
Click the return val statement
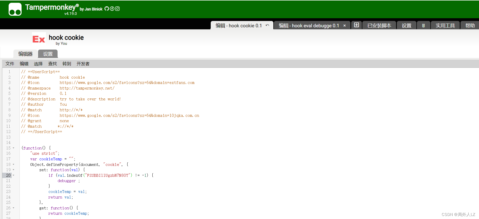click(61, 197)
